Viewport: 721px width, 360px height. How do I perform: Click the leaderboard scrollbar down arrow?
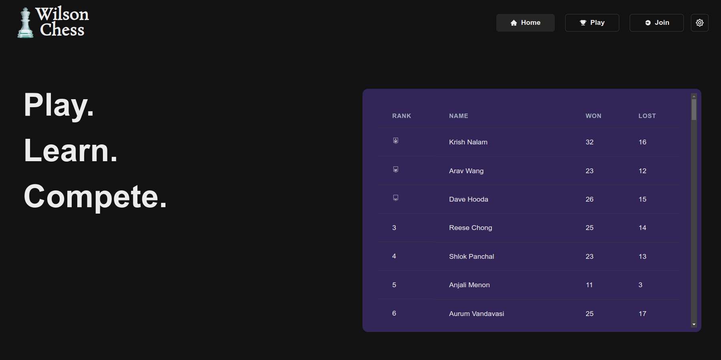pos(694,325)
